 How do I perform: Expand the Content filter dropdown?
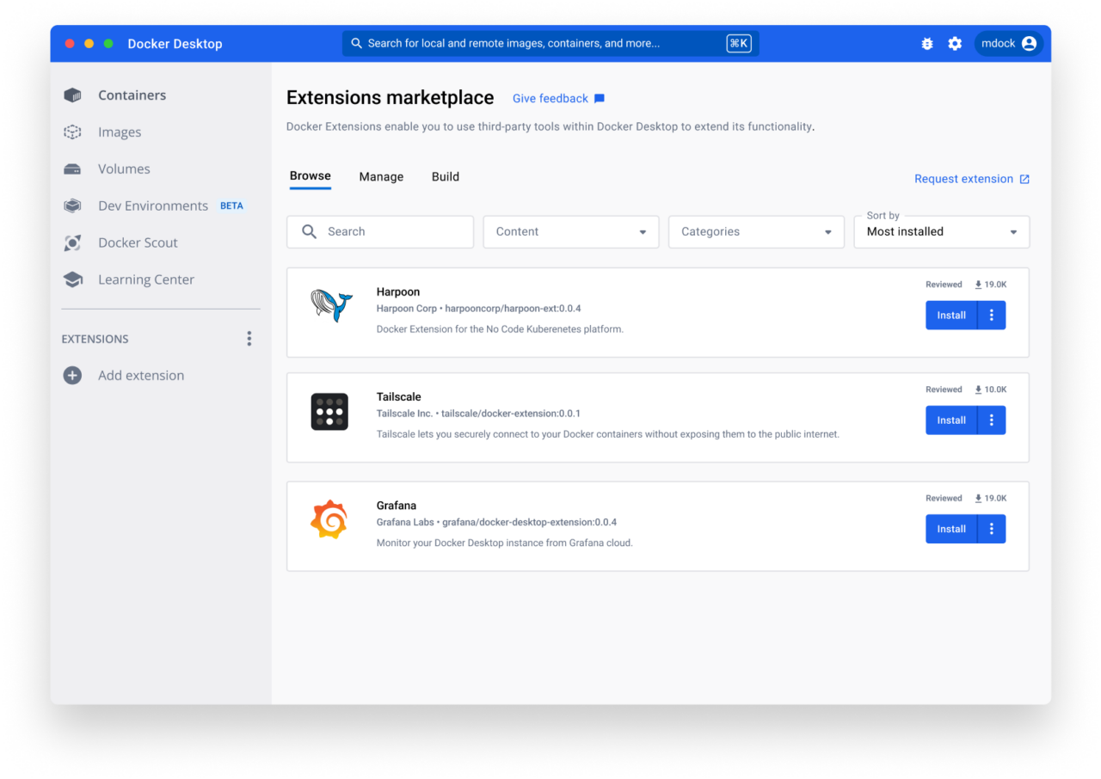click(571, 232)
